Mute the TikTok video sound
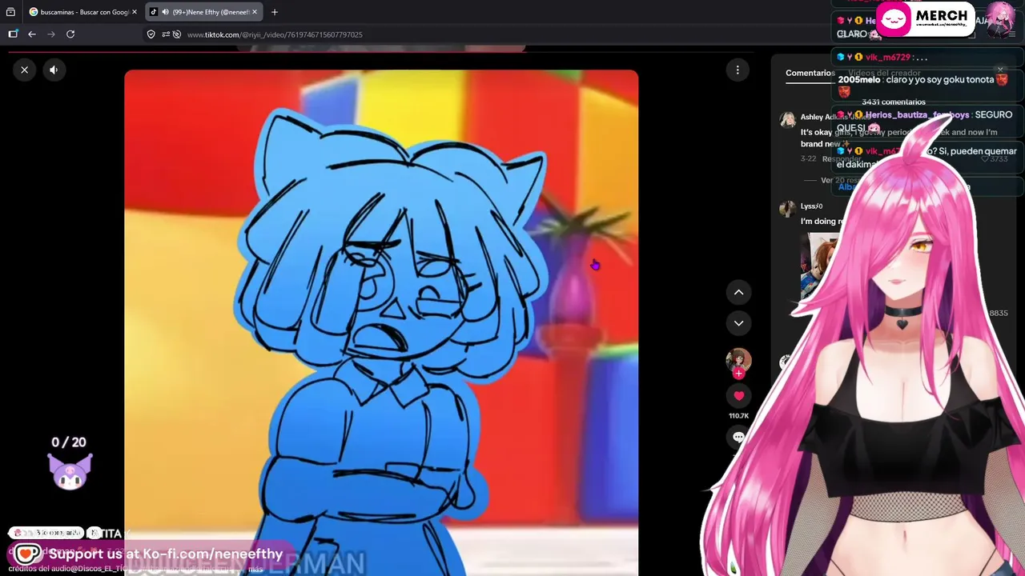 (54, 70)
